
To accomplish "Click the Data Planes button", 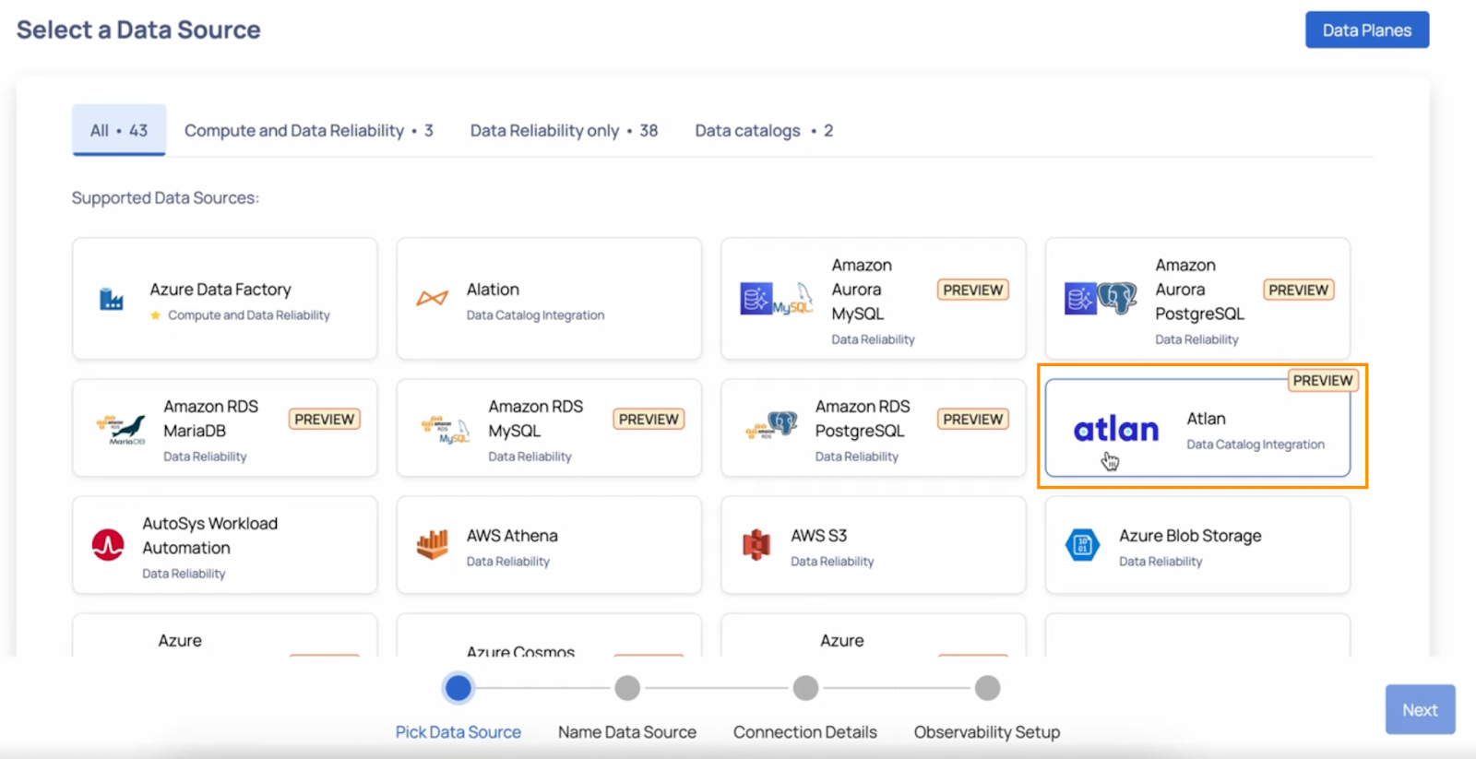I will 1367,30.
